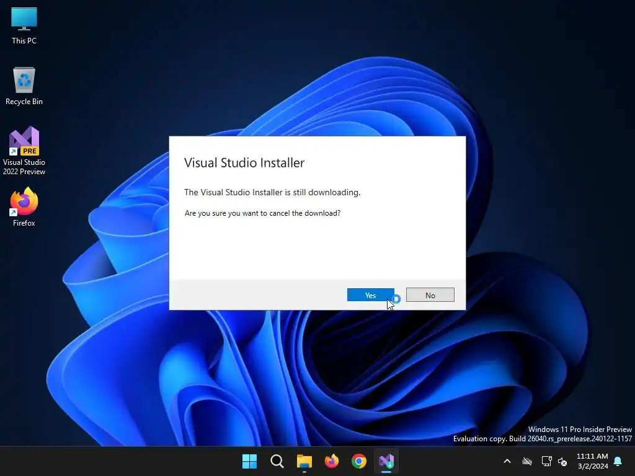Show hidden system tray icons
Viewport: 635px width, 476px height.
click(507, 461)
